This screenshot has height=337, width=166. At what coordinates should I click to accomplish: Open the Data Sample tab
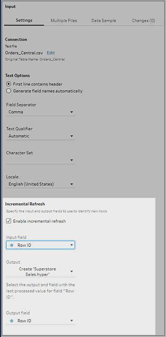point(104,21)
